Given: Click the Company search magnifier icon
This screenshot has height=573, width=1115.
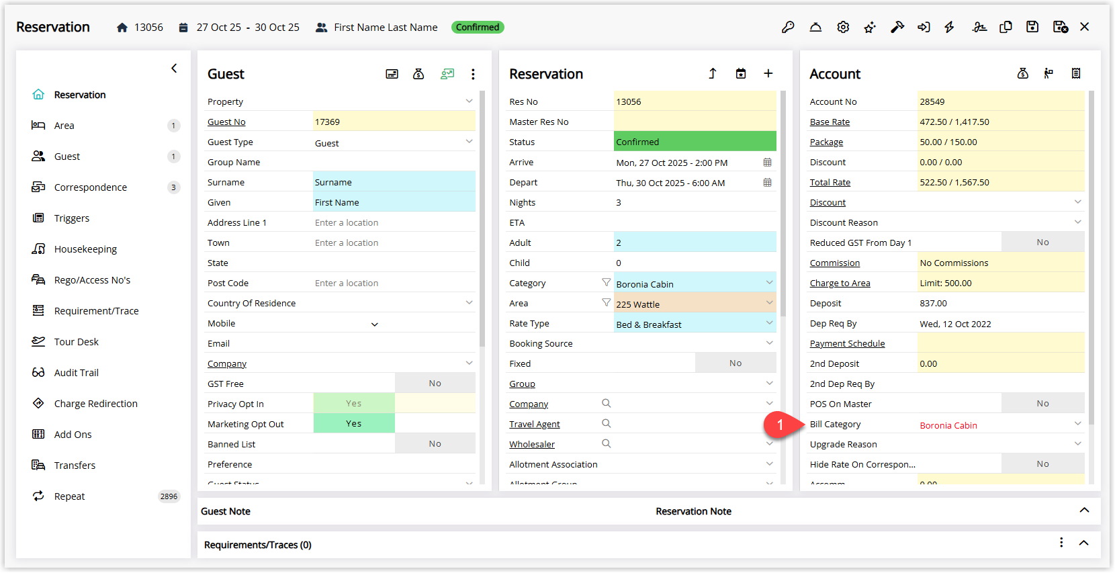Looking at the screenshot, I should coord(607,403).
